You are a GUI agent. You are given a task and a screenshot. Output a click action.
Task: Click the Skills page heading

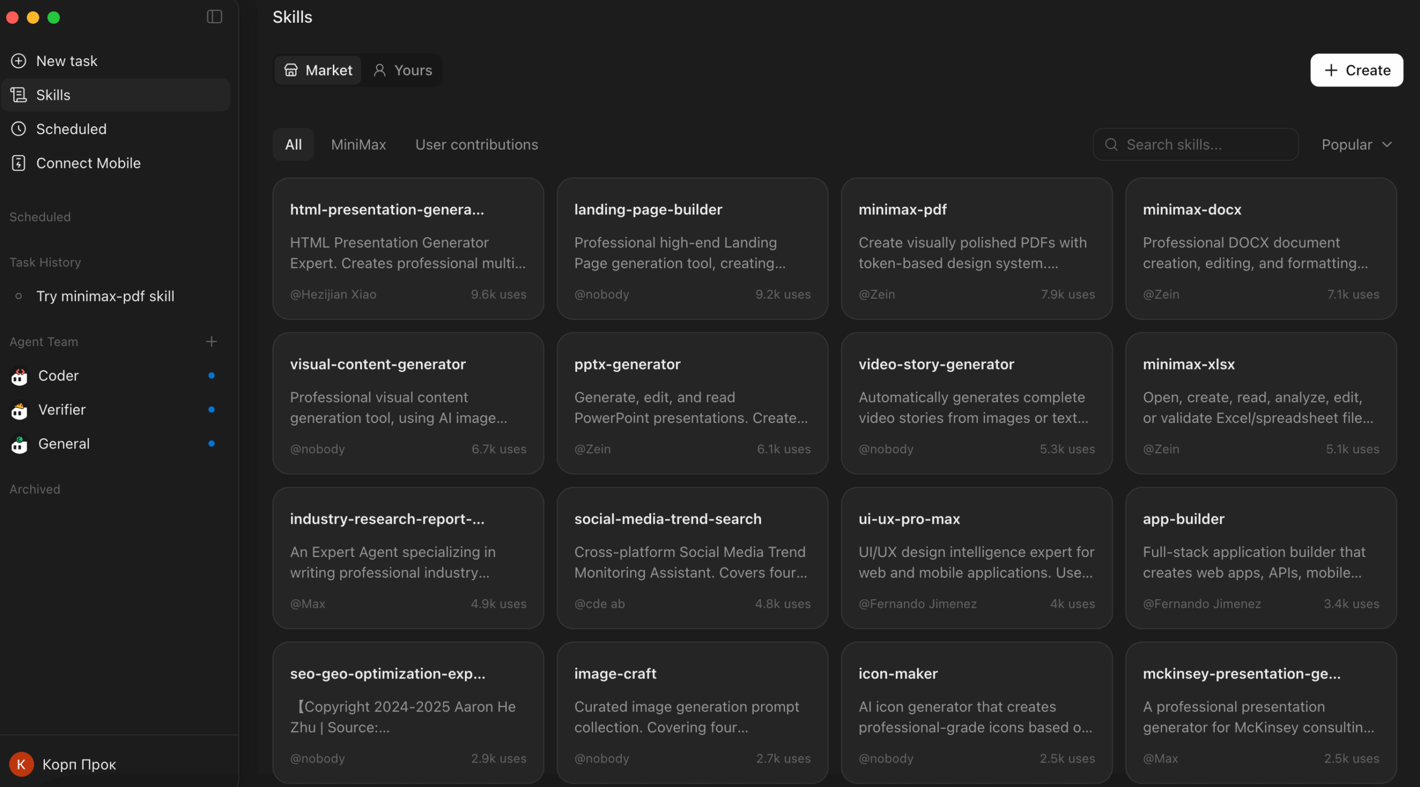(292, 17)
